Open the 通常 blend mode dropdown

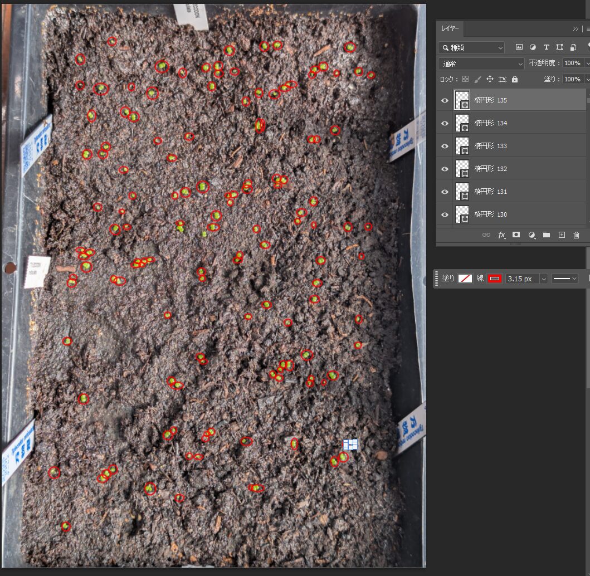click(481, 64)
